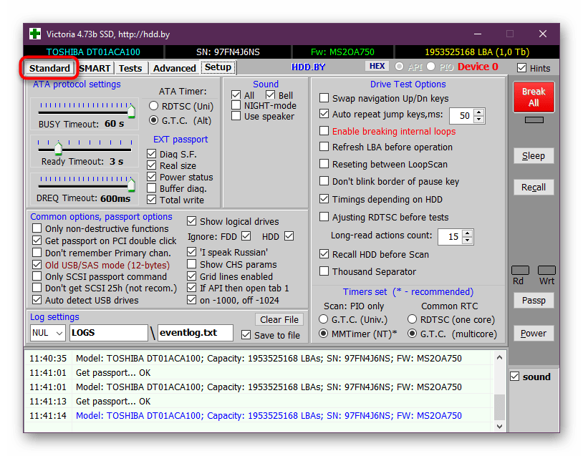Select RDTSC (Uni) ATA timer

[153, 106]
